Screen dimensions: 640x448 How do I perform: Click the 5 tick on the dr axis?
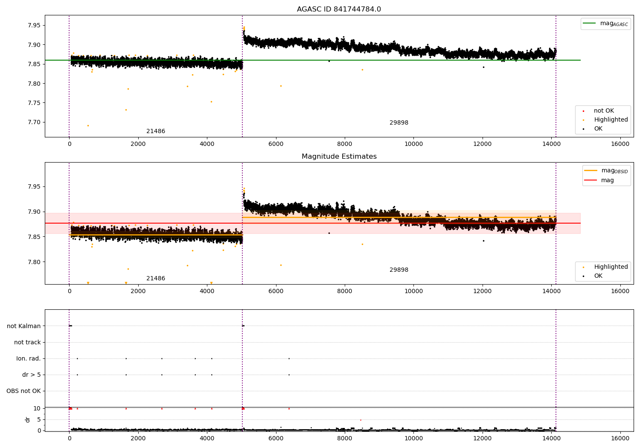point(39,419)
